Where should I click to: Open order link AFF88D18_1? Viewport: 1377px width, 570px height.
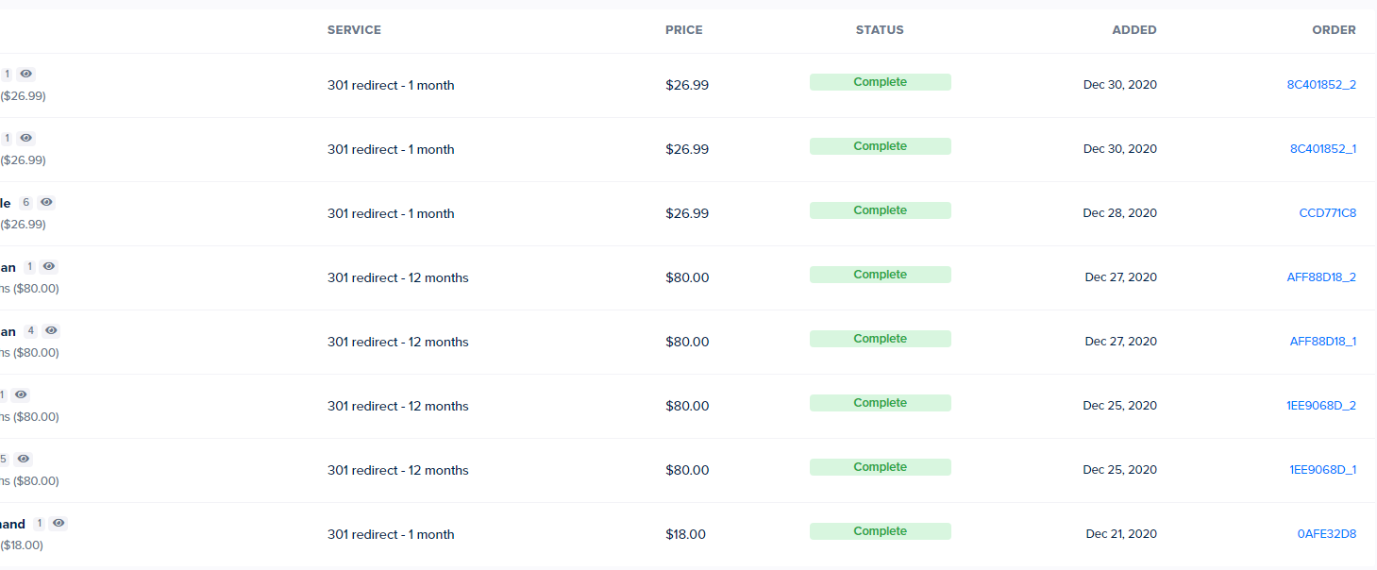click(x=1323, y=342)
